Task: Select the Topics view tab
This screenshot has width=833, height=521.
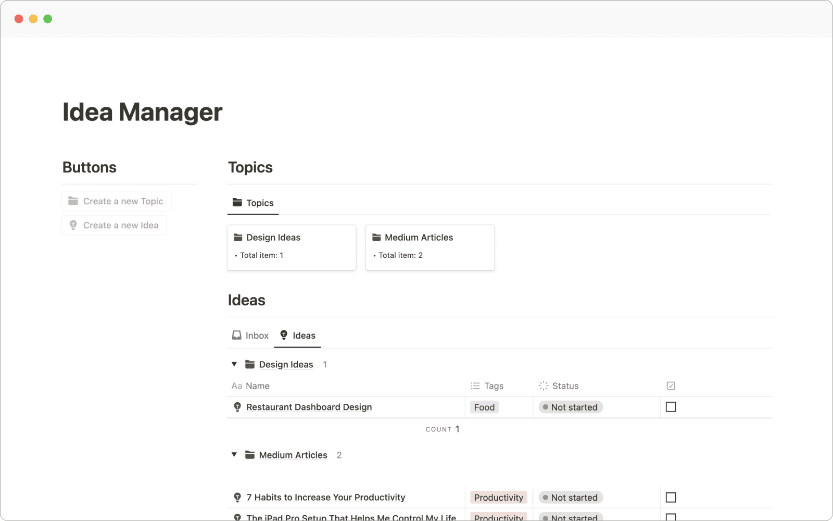Action: (x=253, y=203)
